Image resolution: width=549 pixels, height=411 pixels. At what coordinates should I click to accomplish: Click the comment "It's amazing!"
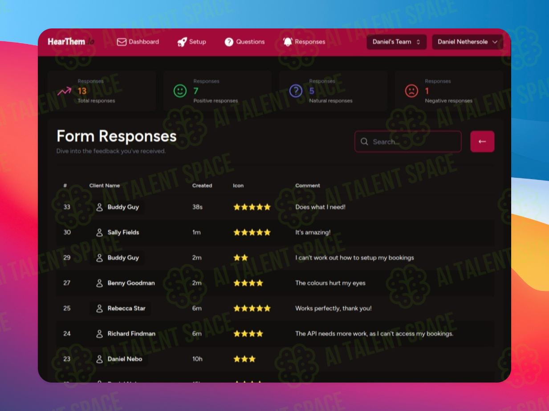pos(313,232)
